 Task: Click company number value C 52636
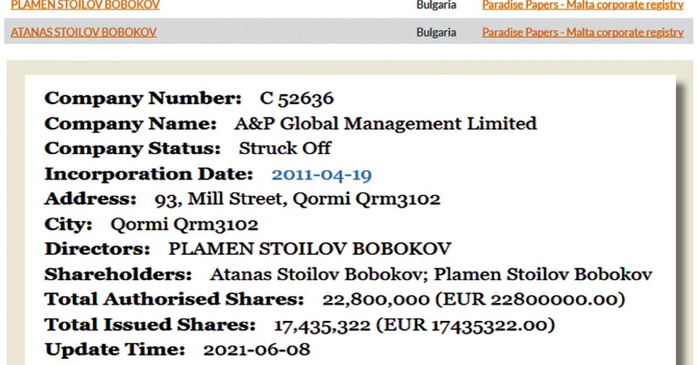[x=297, y=99]
